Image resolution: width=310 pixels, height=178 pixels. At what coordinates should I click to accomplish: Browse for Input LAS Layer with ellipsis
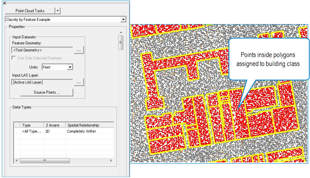click(79, 83)
